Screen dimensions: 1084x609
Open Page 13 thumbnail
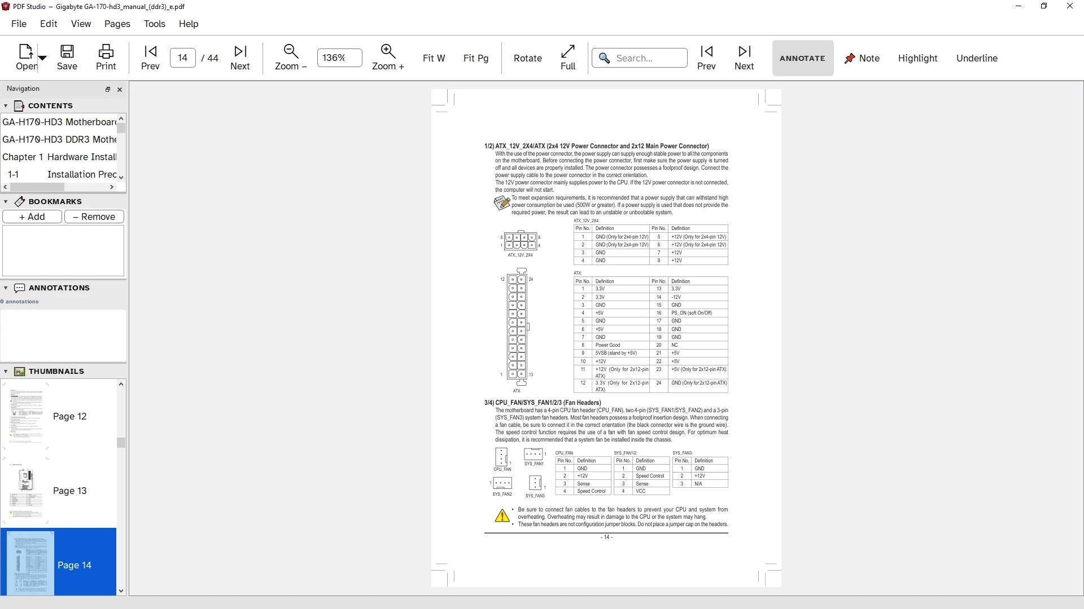[x=59, y=491]
